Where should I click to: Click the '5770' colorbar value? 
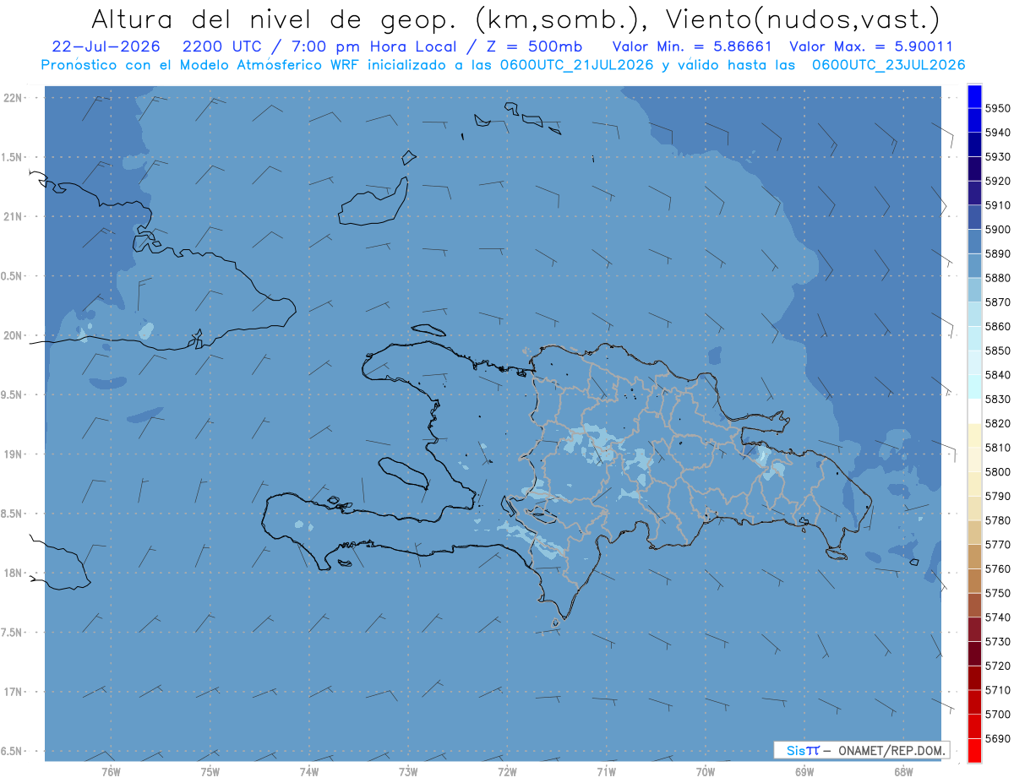997,545
